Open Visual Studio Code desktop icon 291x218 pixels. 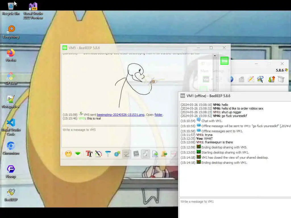[11, 127]
